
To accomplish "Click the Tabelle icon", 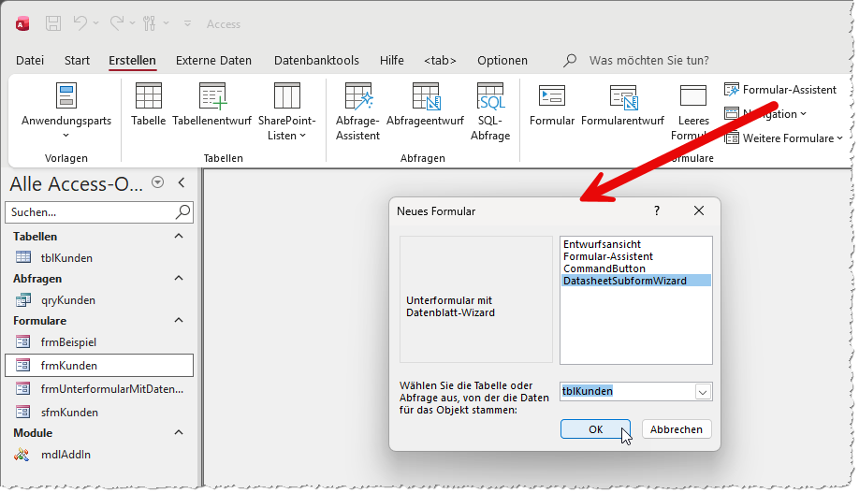I will (148, 96).
